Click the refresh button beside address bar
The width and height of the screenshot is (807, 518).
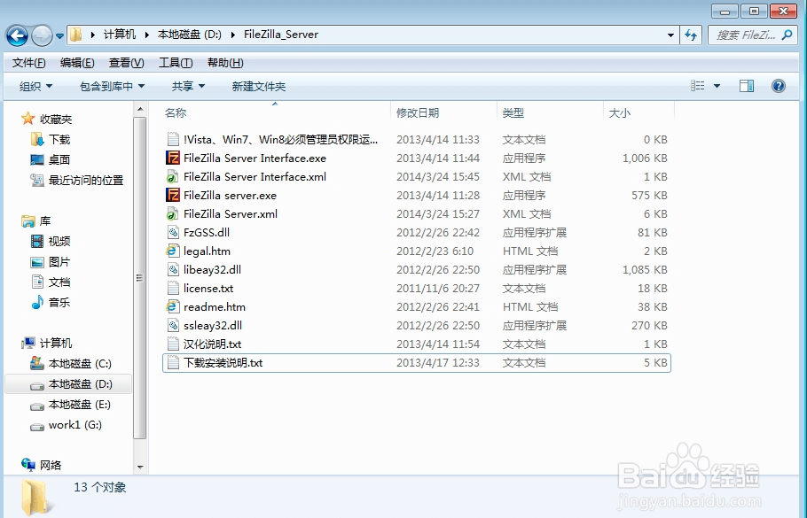pyautogui.click(x=691, y=35)
